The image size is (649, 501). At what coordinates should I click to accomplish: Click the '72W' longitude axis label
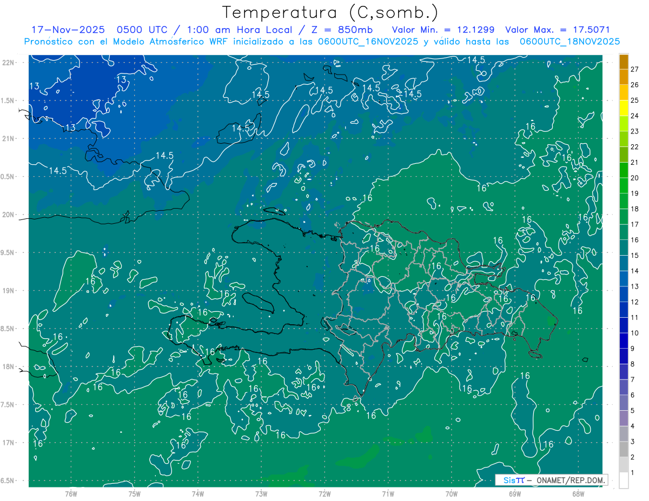tap(325, 494)
